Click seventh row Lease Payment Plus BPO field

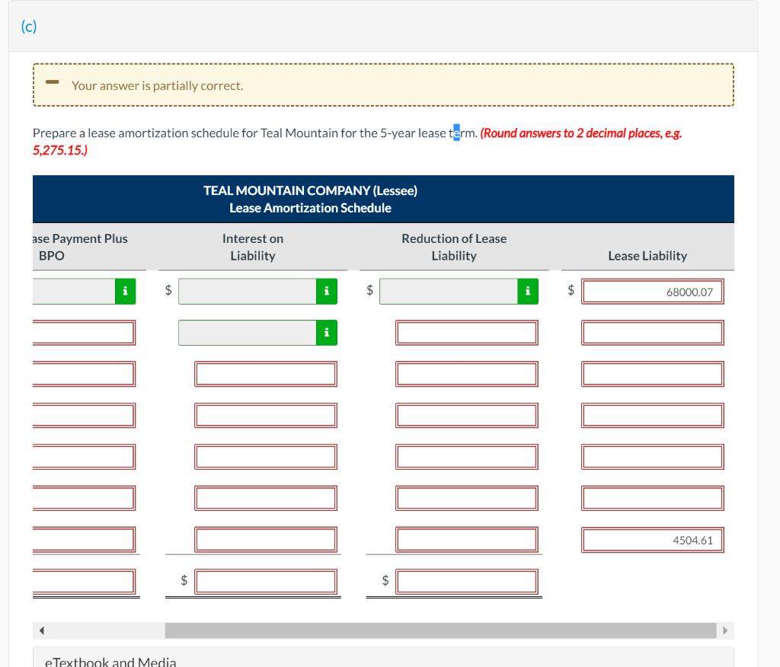(84, 540)
